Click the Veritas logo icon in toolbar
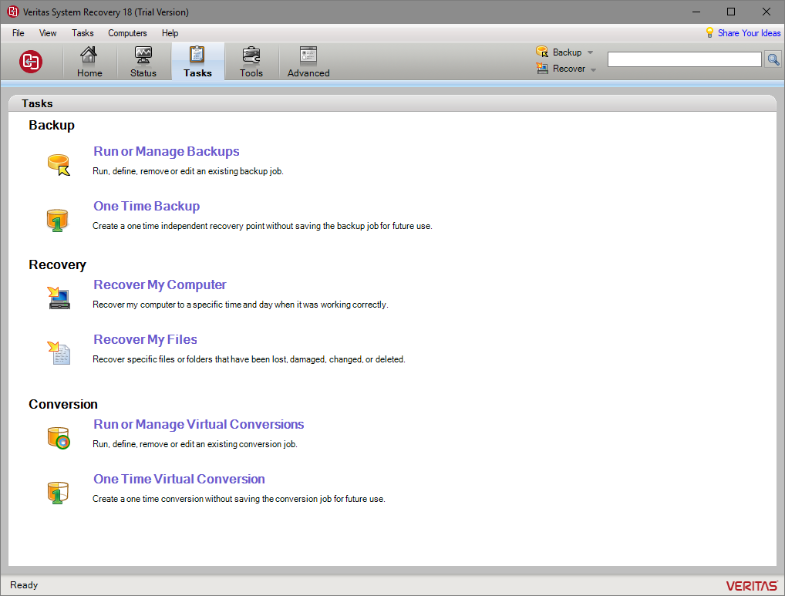 pyautogui.click(x=31, y=62)
